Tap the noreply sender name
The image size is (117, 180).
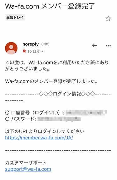[31, 44]
